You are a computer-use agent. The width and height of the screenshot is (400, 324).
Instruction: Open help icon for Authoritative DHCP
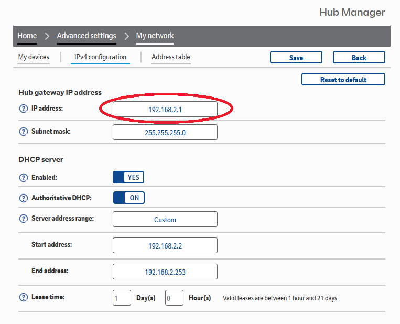24,198
